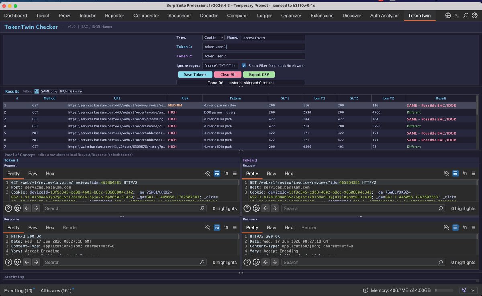The width and height of the screenshot is (482, 296).
Task: Go to previous match in Token 1 Request
Action: 27,208
